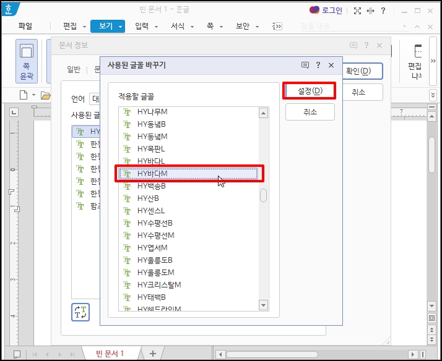The height and width of the screenshot is (361, 442).
Task: Expand the 입력 menu dropdown arrow
Action: coord(156,27)
